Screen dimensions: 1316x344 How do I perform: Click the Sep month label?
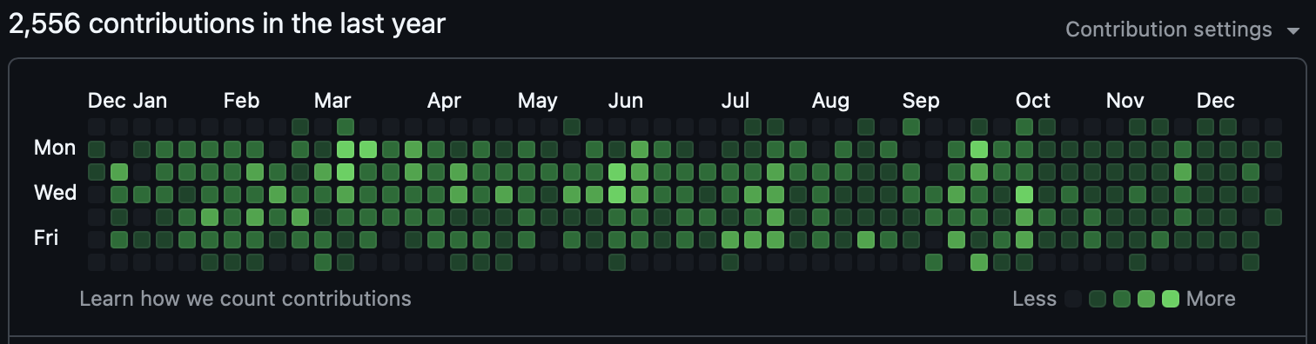point(921,101)
